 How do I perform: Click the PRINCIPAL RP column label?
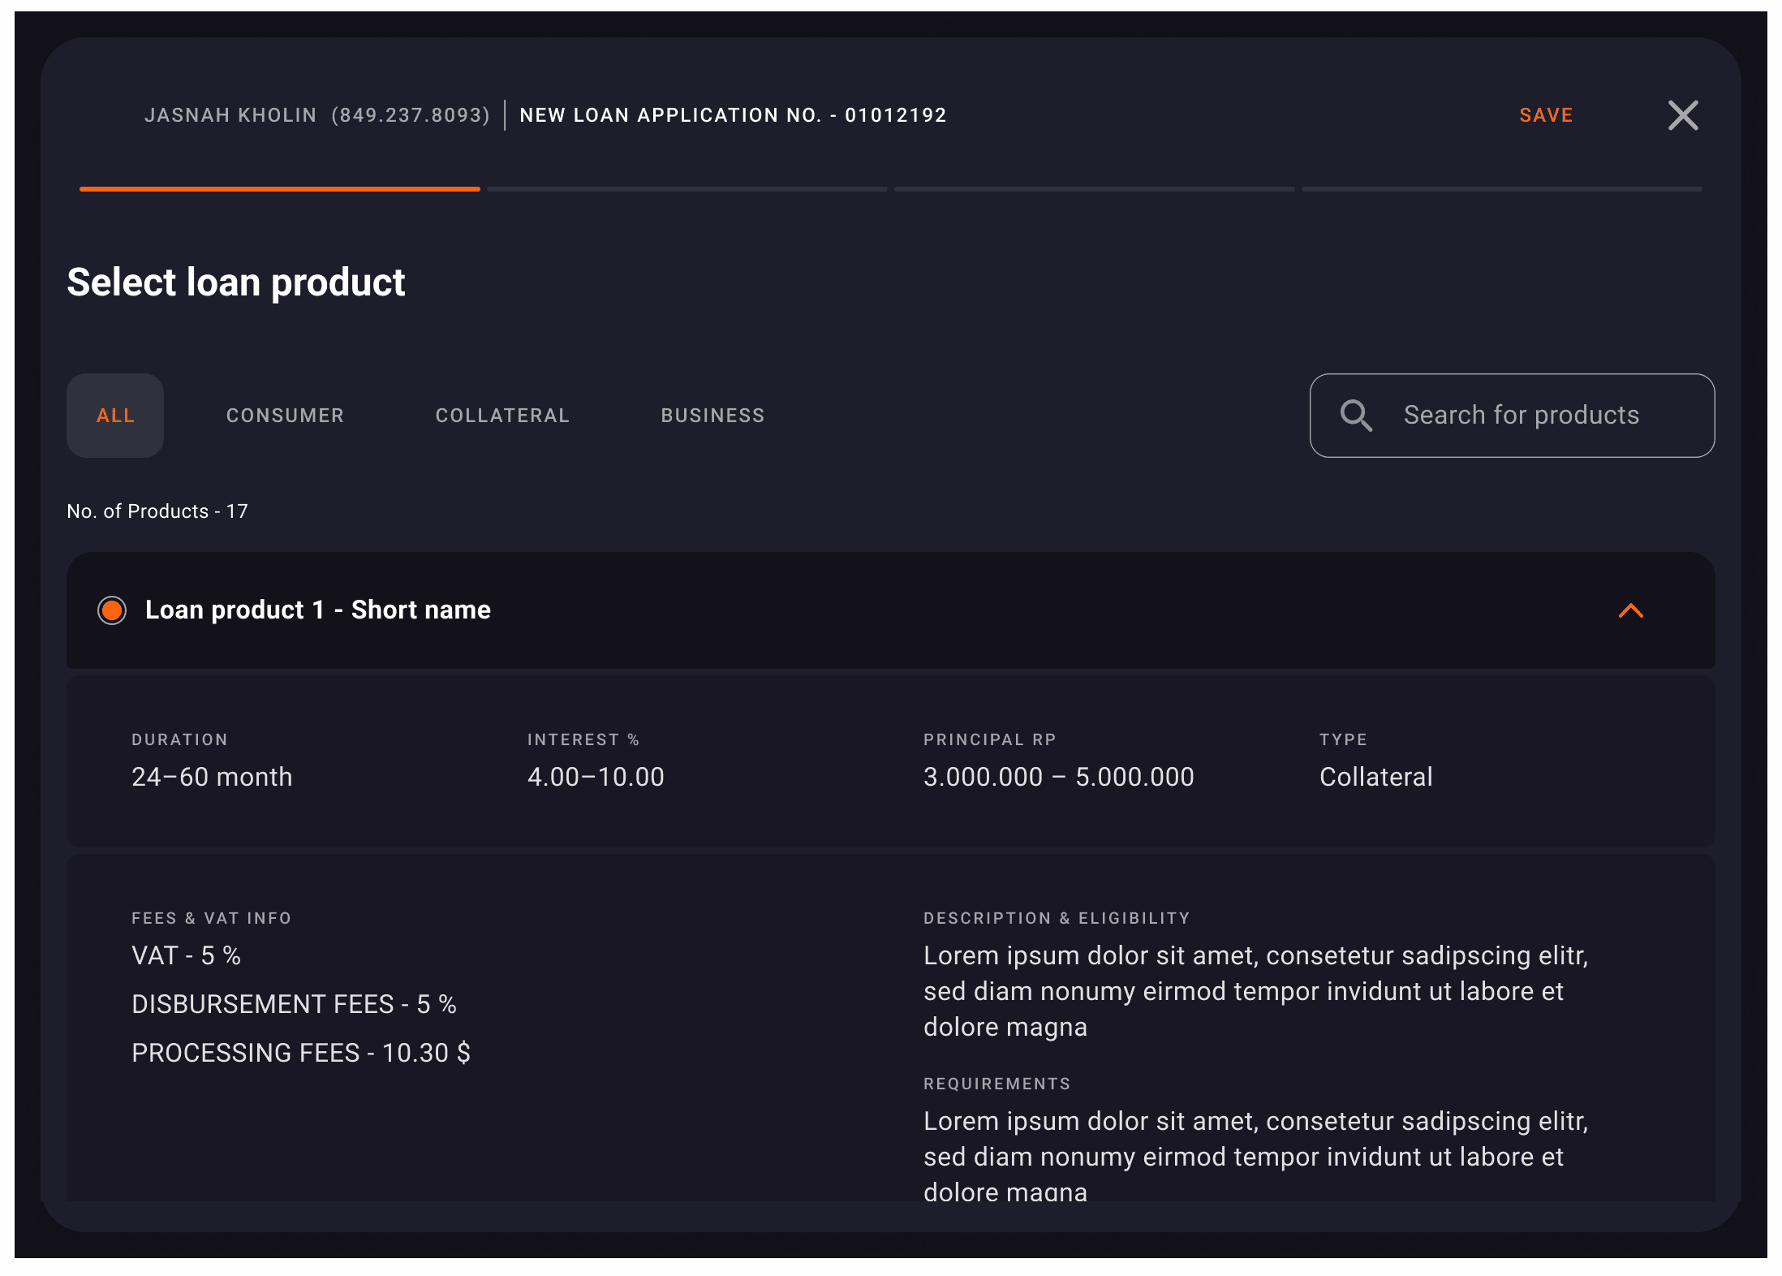coord(990,739)
